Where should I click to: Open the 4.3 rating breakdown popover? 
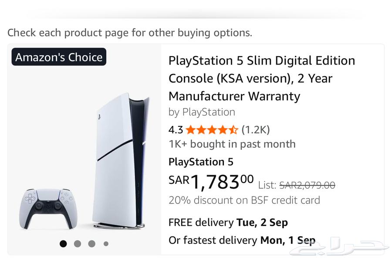(x=176, y=130)
